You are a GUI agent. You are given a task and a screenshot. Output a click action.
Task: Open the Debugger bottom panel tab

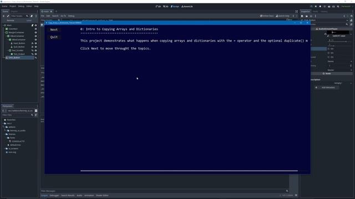click(54, 195)
